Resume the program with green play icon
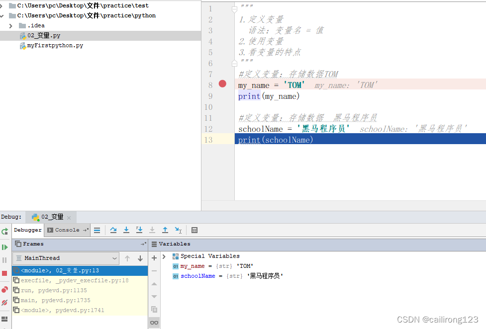The image size is (486, 329). pyautogui.click(x=4, y=247)
